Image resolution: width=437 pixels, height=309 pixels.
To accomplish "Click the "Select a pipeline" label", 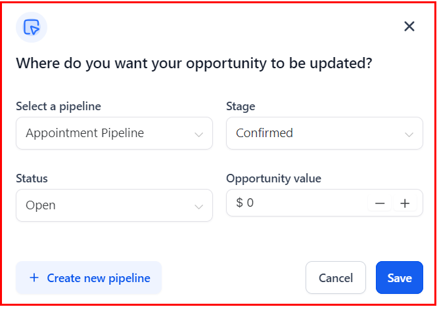I will point(58,106).
